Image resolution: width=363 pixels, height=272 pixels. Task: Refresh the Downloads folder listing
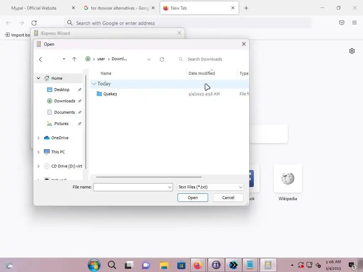point(162,59)
